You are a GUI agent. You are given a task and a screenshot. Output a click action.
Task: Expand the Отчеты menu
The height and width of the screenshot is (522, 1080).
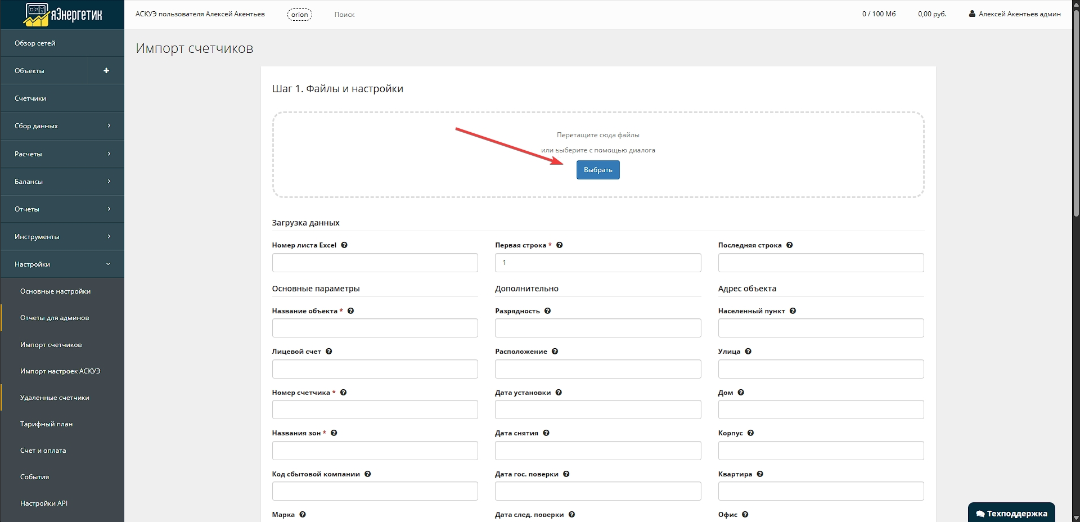tap(62, 209)
